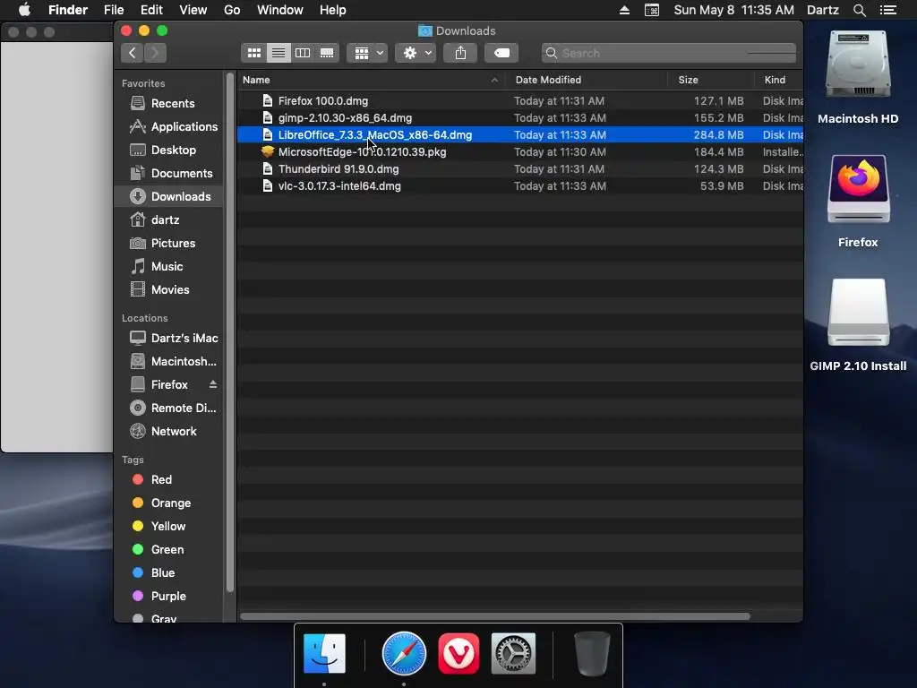Sort files by Kind column
This screenshot has height=688, width=917.
[775, 80]
